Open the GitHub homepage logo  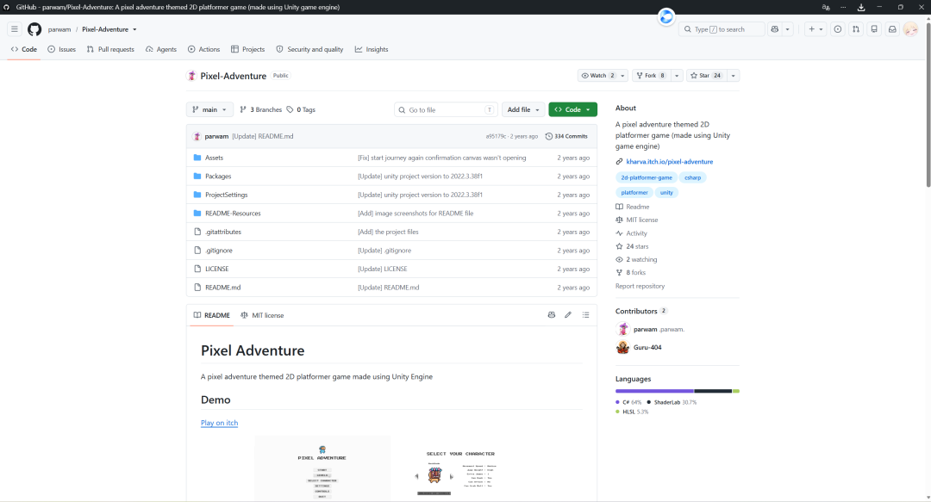coord(34,29)
